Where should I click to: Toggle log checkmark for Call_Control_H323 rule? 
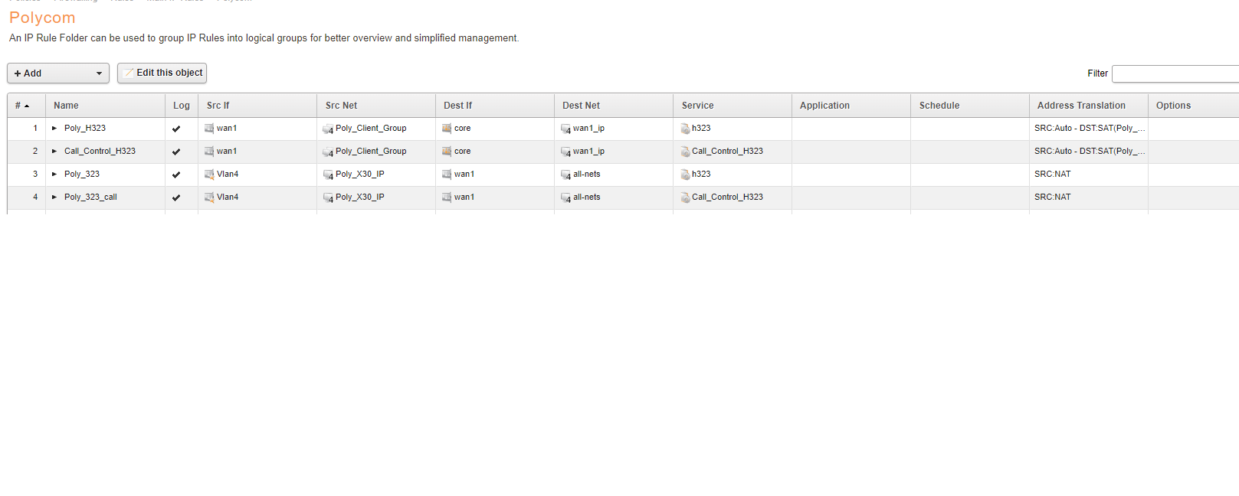pyautogui.click(x=176, y=152)
